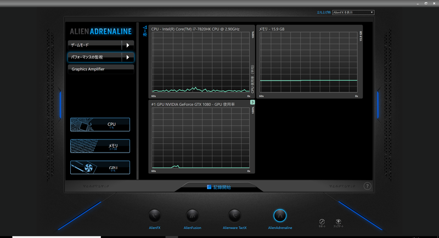439x238 pixels.
Task: Open the GPU monitor tile with fan icon
Action: (x=100, y=167)
